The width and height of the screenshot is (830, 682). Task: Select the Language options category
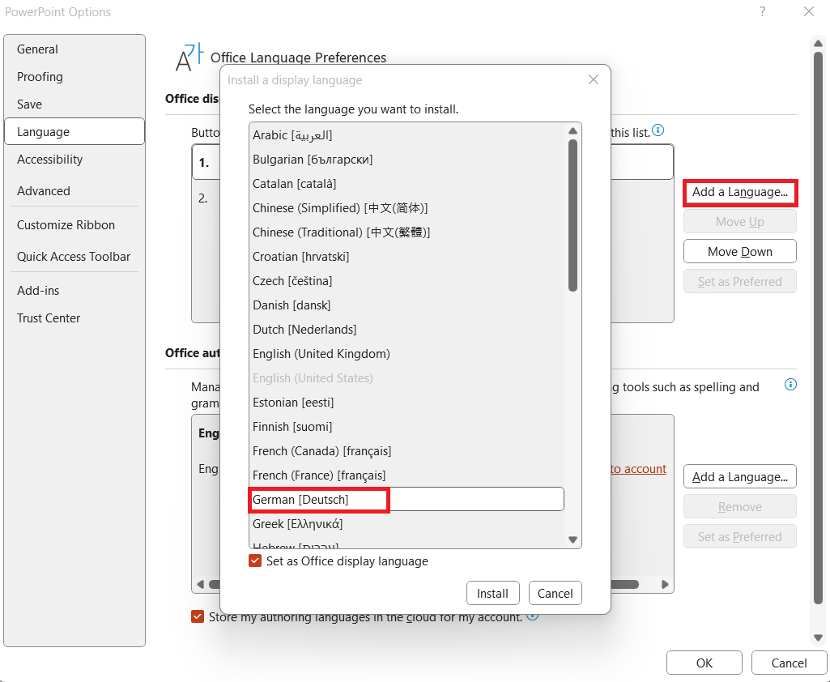pos(74,131)
